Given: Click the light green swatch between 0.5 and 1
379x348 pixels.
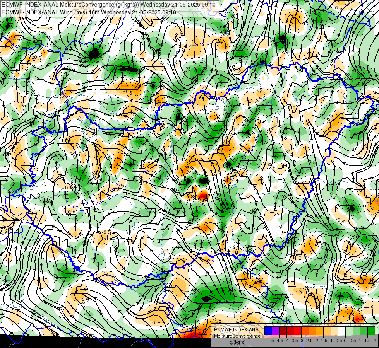Looking at the screenshot, I should pyautogui.click(x=357, y=331).
